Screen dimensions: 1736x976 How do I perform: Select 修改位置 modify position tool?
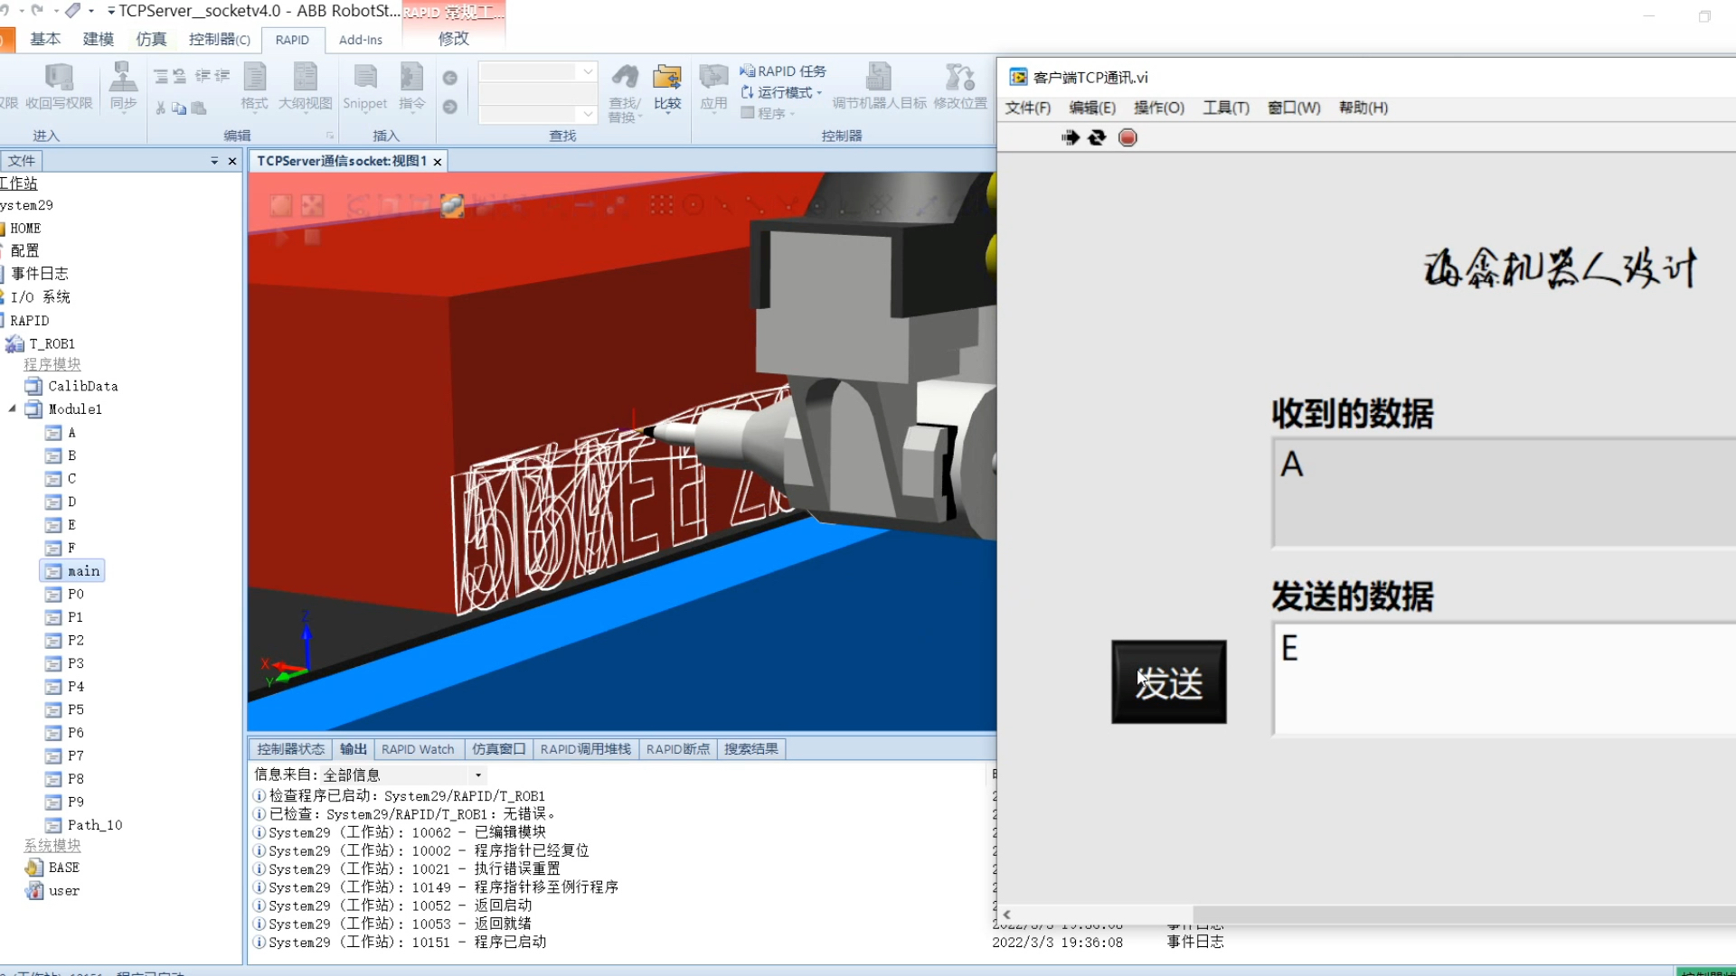click(960, 86)
